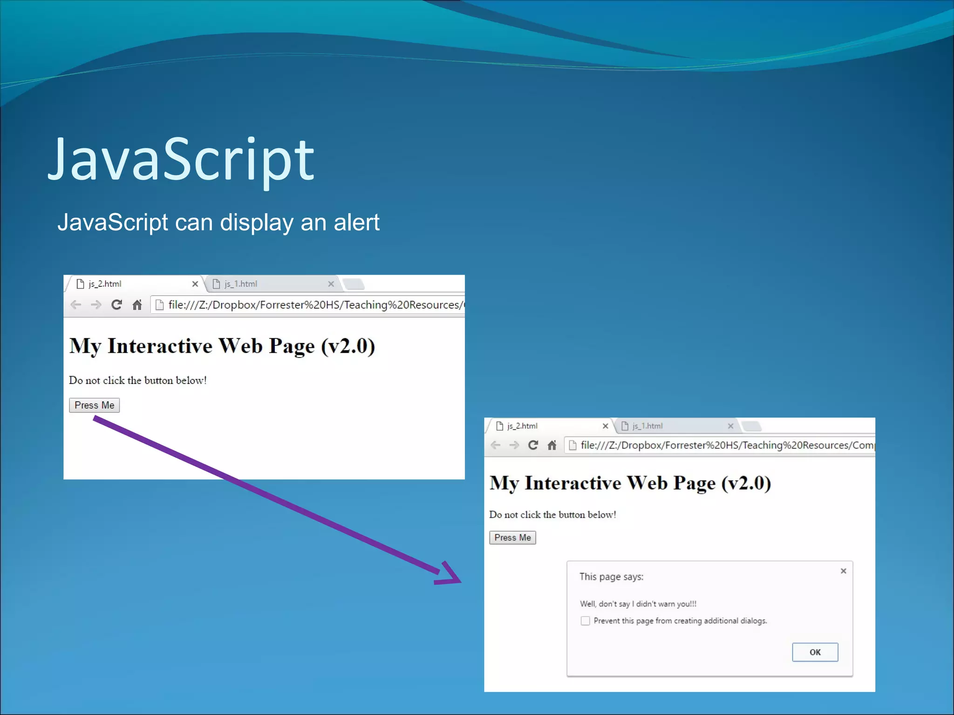Click 'My Interactive Web Page (v2.0)' heading in right window
This screenshot has height=715, width=954.
[630, 483]
